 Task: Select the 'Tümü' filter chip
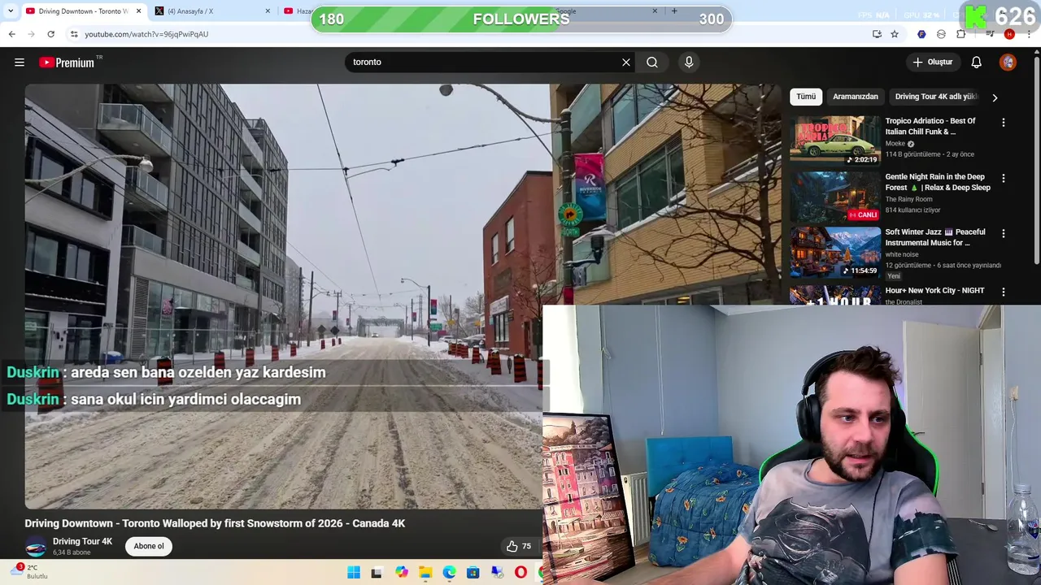(x=806, y=97)
